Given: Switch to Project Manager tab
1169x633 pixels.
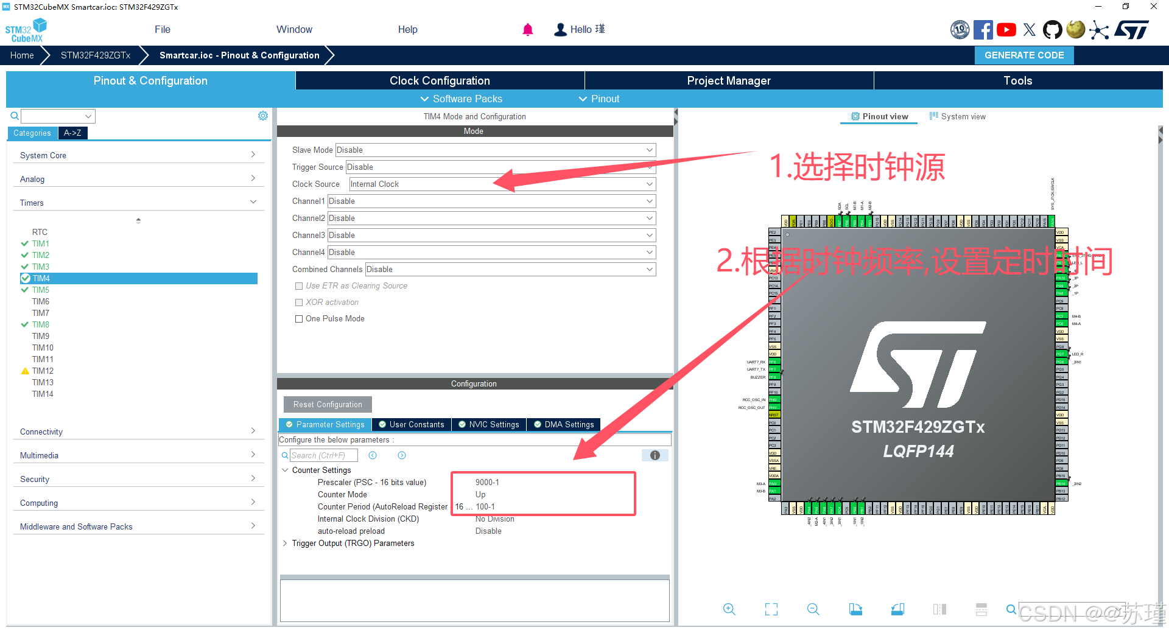Looking at the screenshot, I should point(729,80).
